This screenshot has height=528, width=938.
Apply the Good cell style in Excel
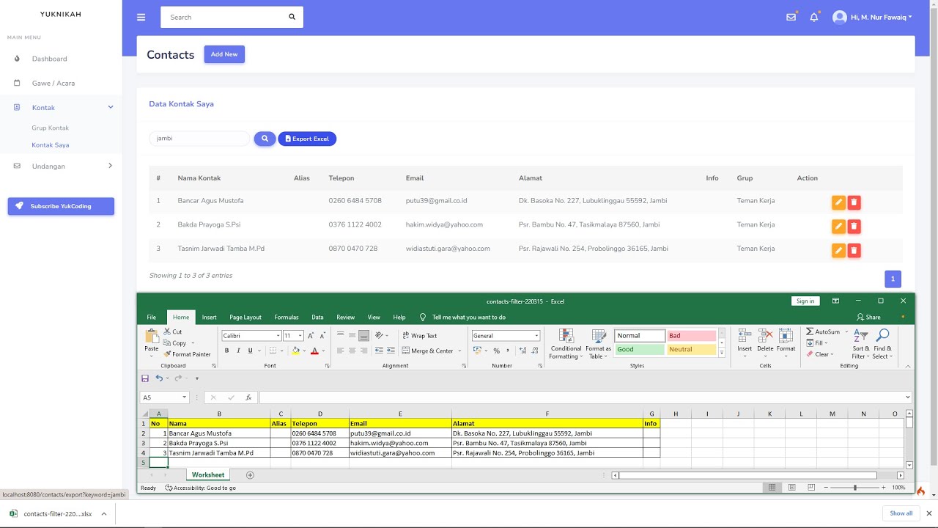pyautogui.click(x=640, y=350)
